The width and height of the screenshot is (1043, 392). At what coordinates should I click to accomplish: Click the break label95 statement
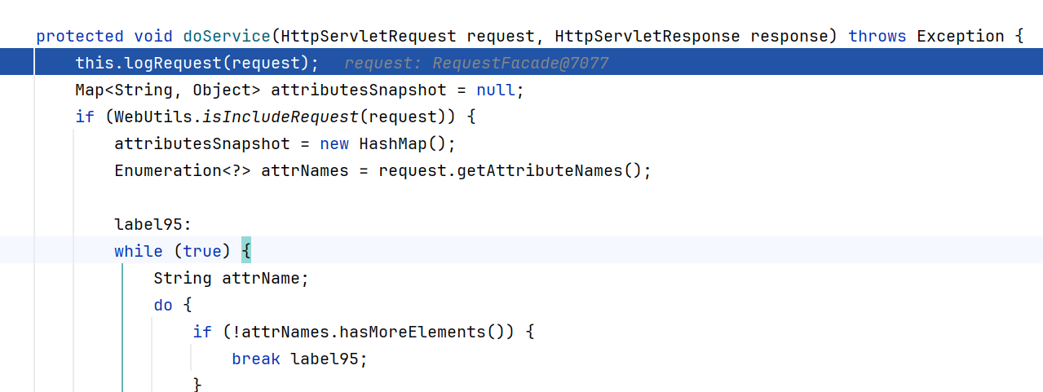(x=299, y=359)
